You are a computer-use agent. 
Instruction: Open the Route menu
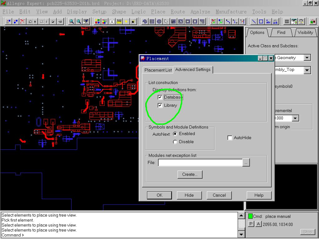coord(178,12)
